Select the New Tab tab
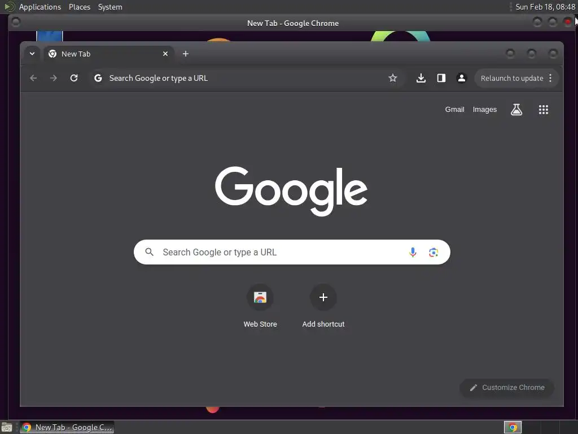Screen dimensions: 578x434 click(x=109, y=54)
